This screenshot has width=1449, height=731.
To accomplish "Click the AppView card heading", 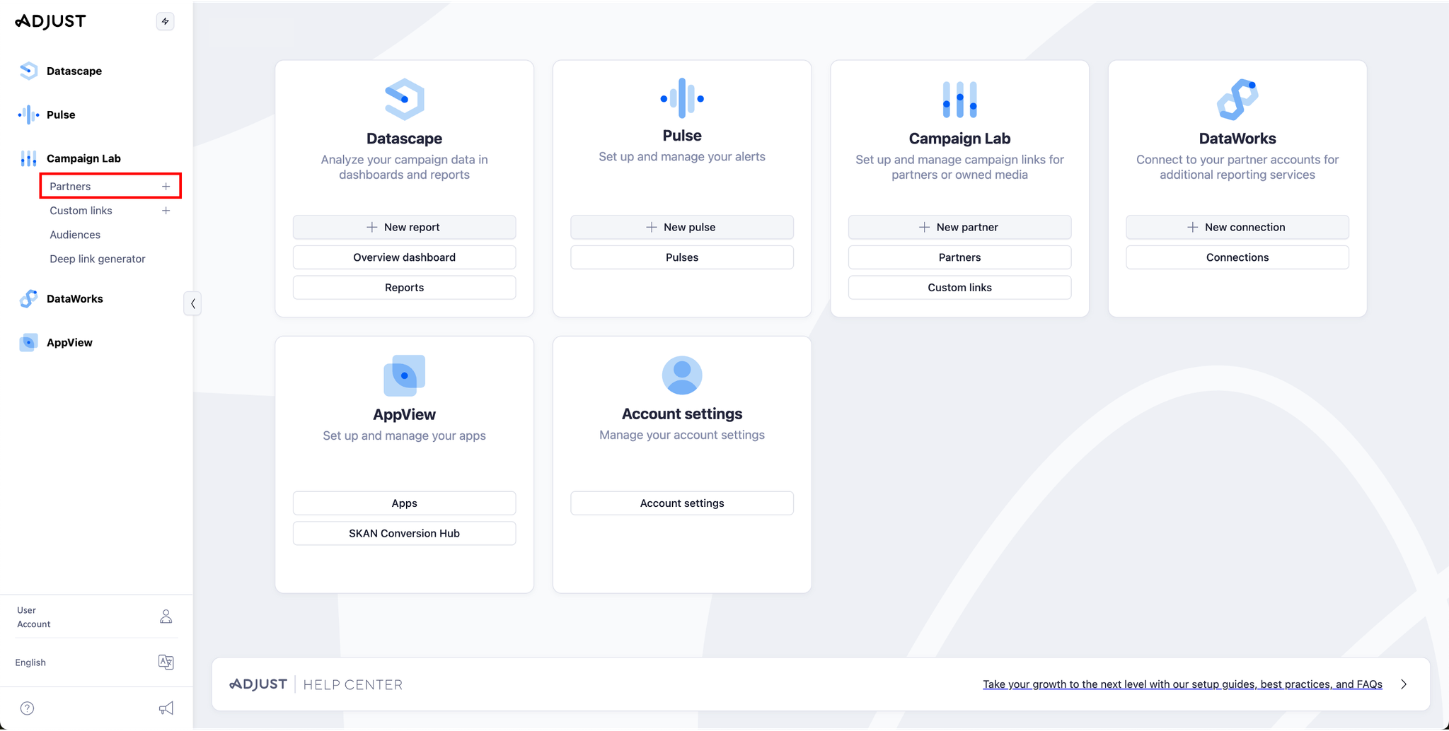I will (405, 415).
